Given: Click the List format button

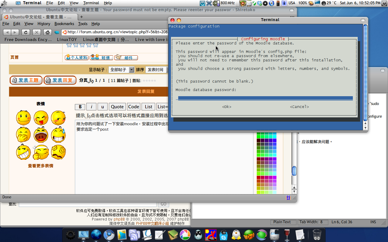Looking at the screenshot, I should pyautogui.click(x=149, y=106).
